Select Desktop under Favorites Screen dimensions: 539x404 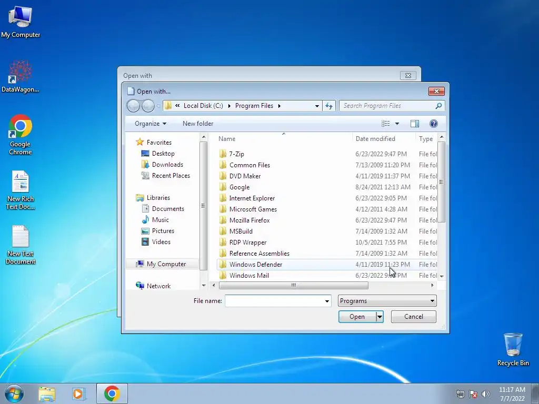point(158,154)
